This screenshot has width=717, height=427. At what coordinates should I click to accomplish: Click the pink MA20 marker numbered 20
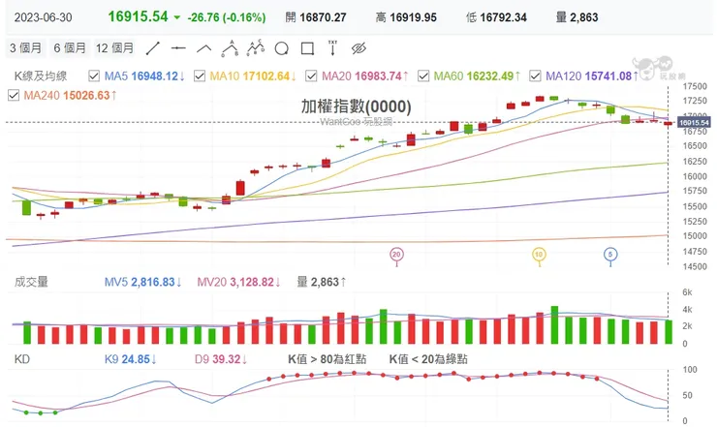point(396,255)
